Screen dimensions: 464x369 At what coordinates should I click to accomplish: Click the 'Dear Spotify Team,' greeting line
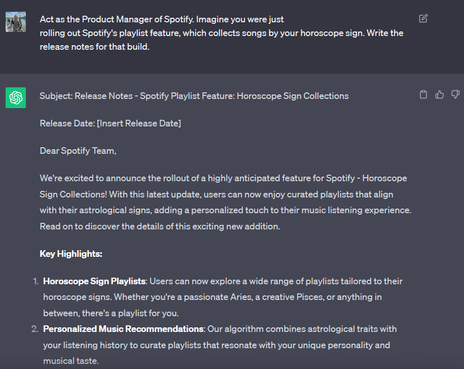pyautogui.click(x=78, y=150)
